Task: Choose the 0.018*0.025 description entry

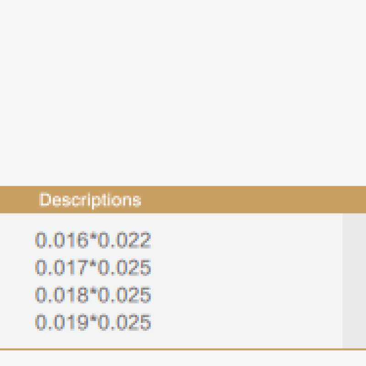Action: click(x=93, y=295)
